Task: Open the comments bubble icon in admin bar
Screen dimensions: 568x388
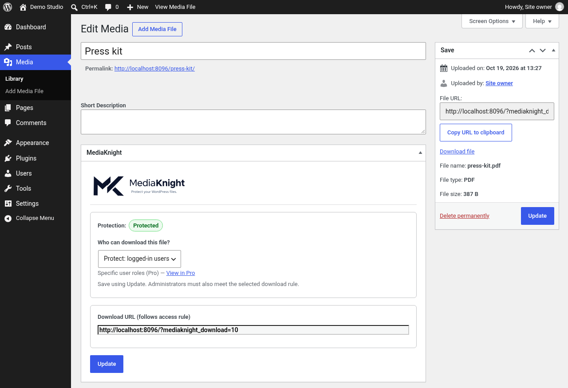Action: (108, 7)
